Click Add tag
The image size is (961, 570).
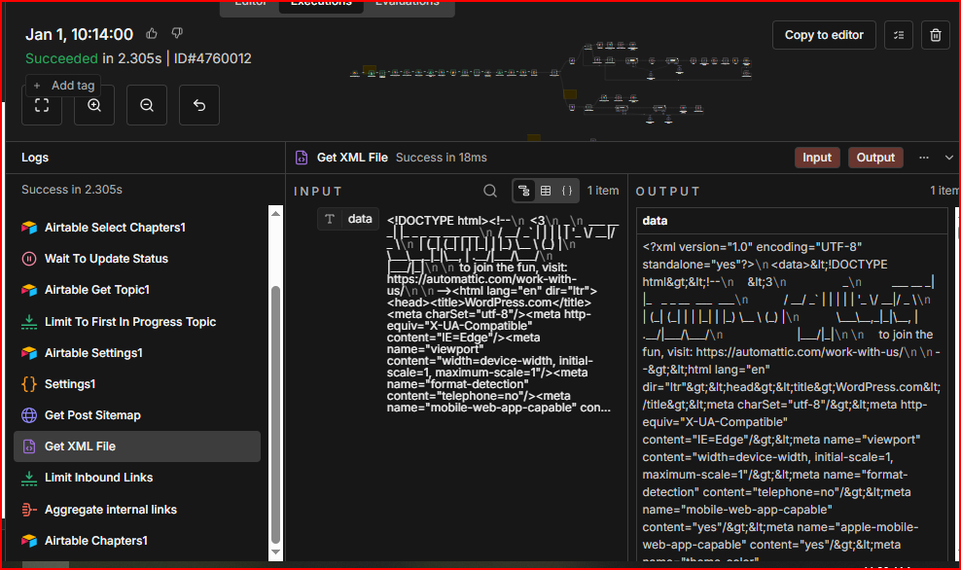point(64,86)
